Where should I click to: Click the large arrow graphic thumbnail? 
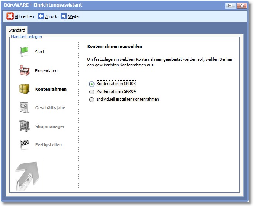click(x=29, y=175)
